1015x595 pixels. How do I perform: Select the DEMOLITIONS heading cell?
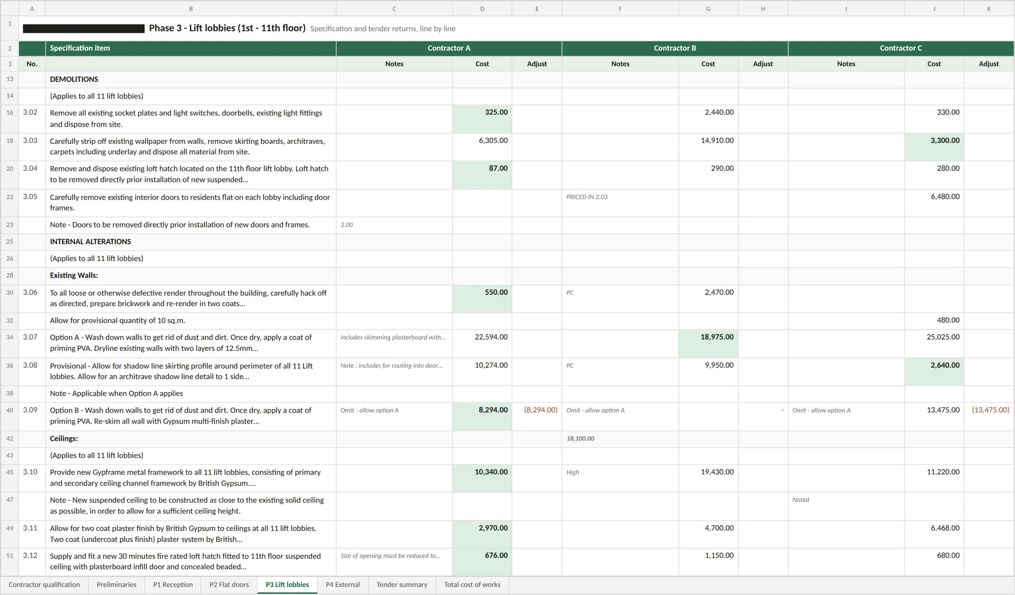coord(191,79)
